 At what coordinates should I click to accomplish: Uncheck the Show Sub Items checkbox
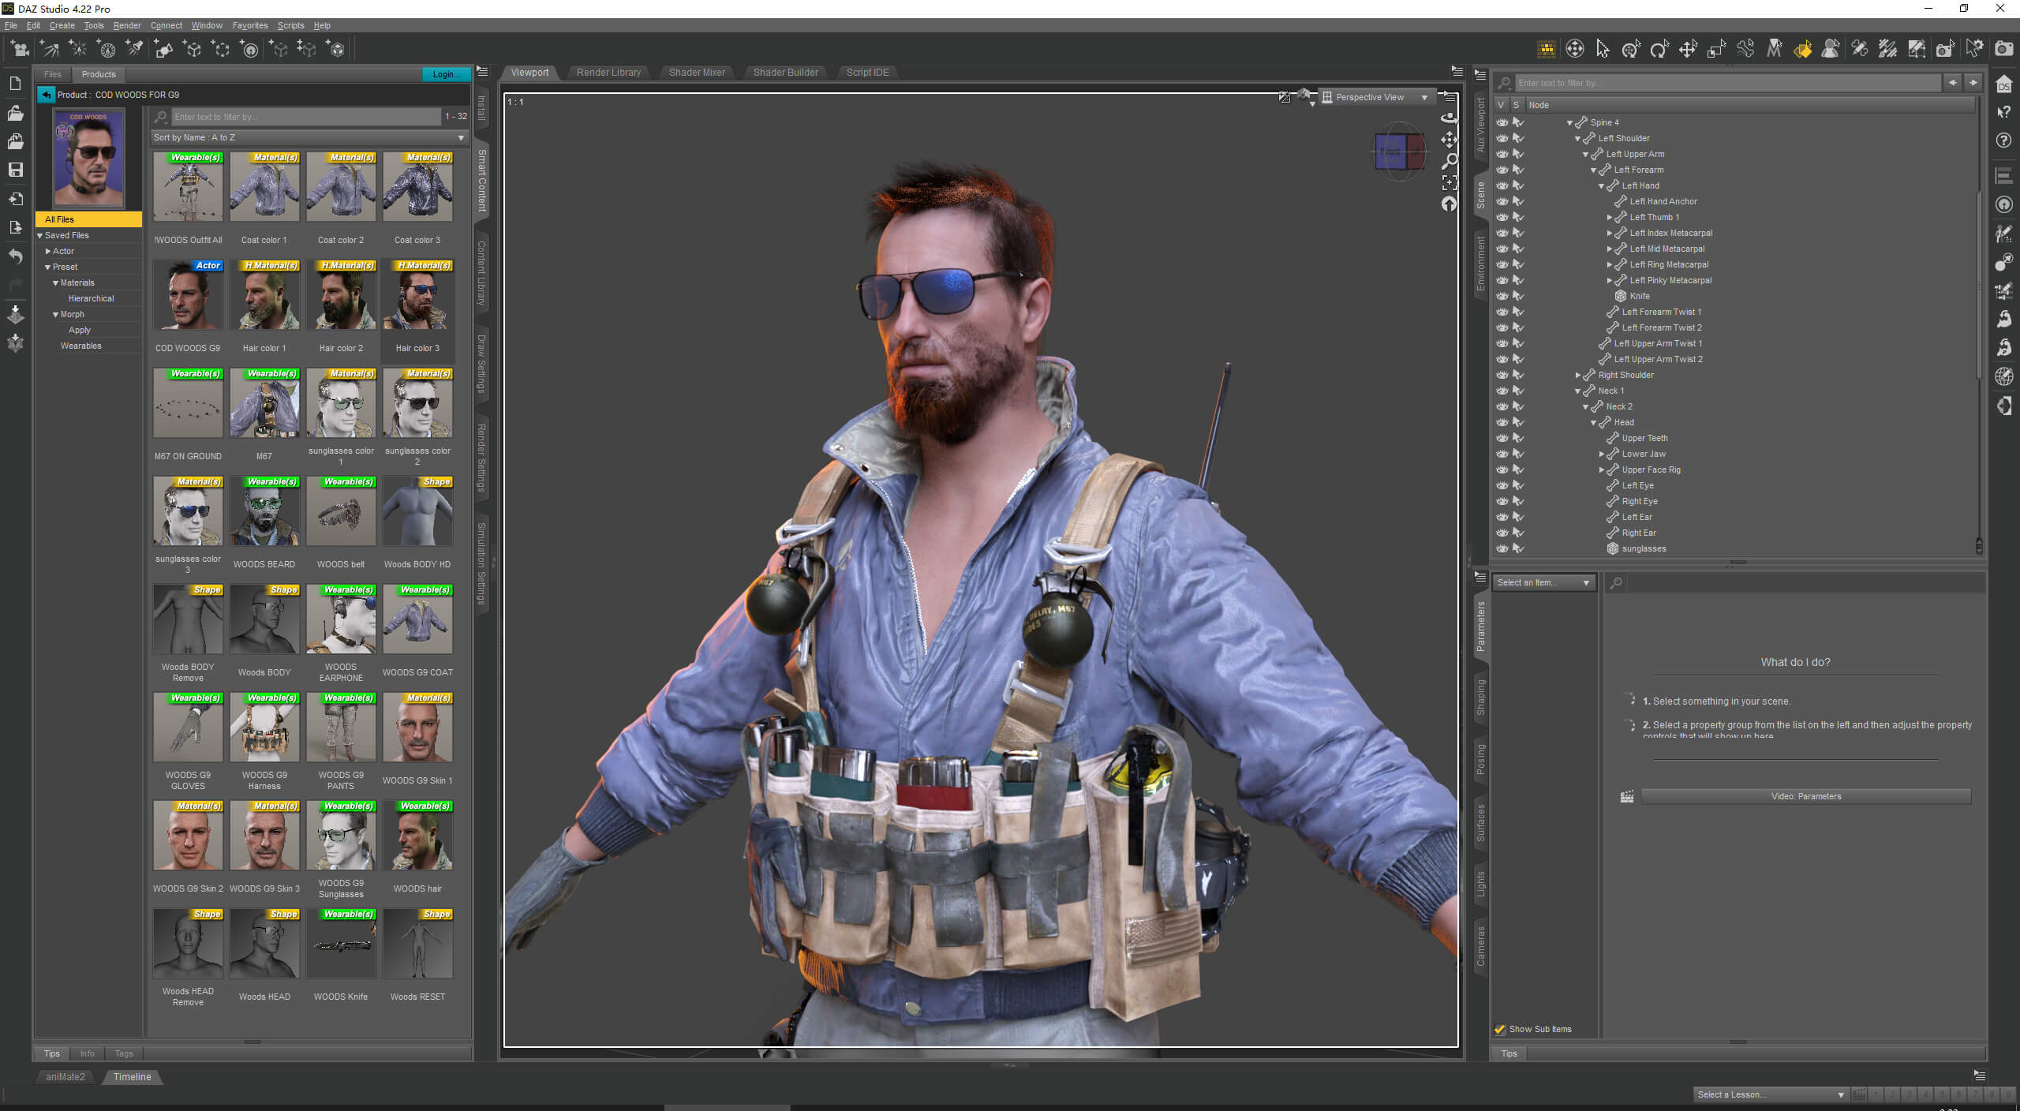(x=1499, y=1029)
